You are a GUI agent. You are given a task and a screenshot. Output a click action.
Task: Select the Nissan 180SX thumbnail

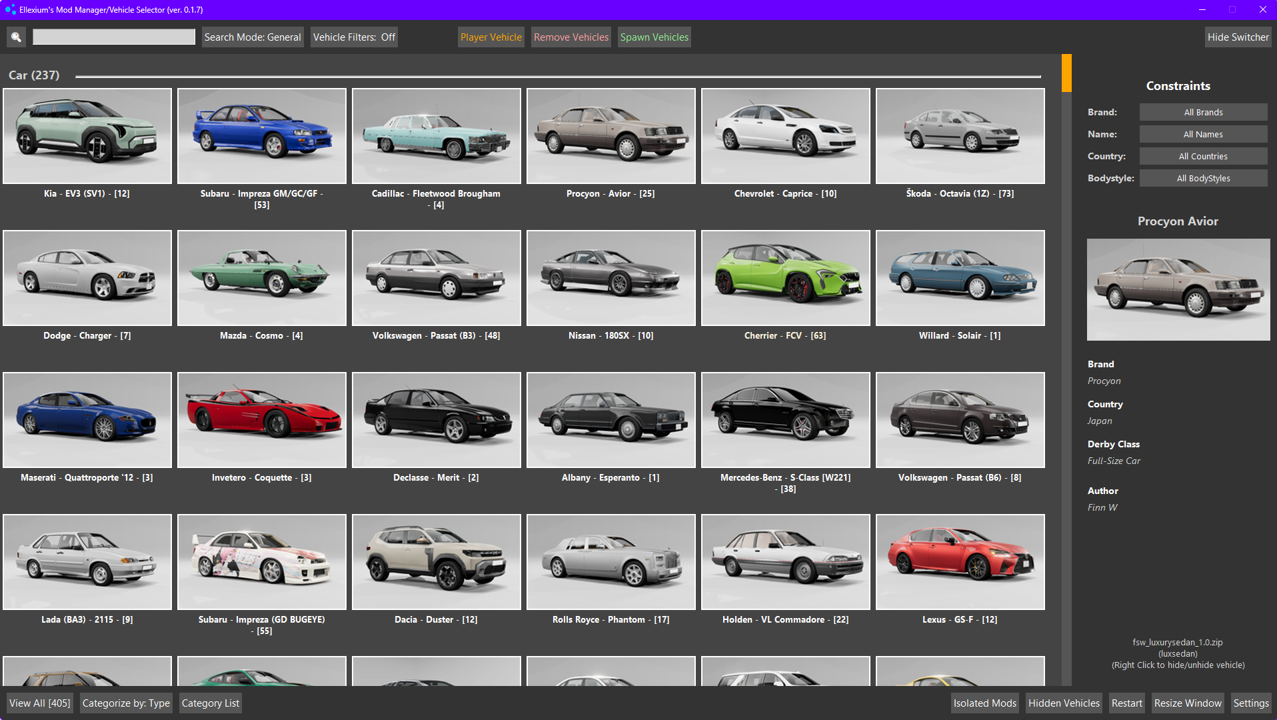(x=611, y=278)
